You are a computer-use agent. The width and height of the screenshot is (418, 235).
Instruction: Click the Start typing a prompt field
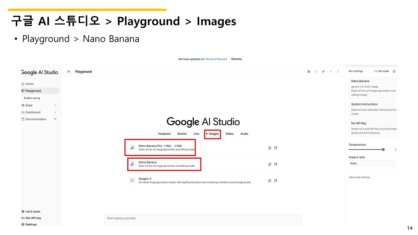203,218
